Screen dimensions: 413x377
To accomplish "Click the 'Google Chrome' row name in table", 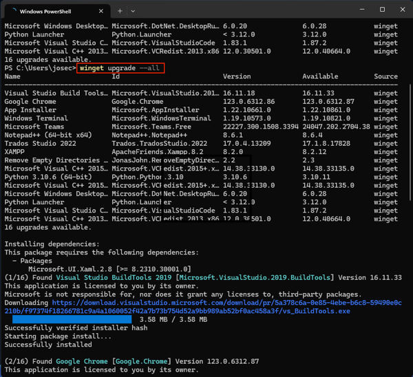I will 30,102.
